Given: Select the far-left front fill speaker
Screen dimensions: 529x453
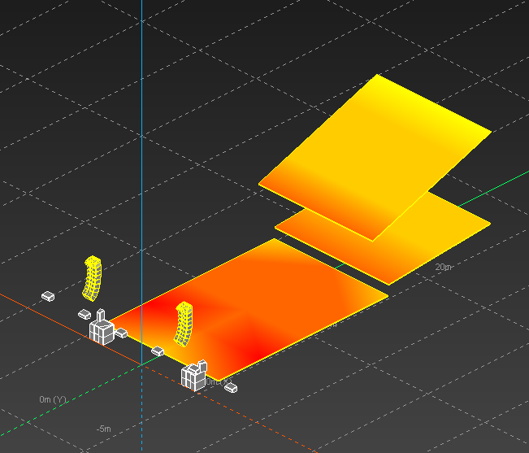Looking at the screenshot, I should pos(48,296).
